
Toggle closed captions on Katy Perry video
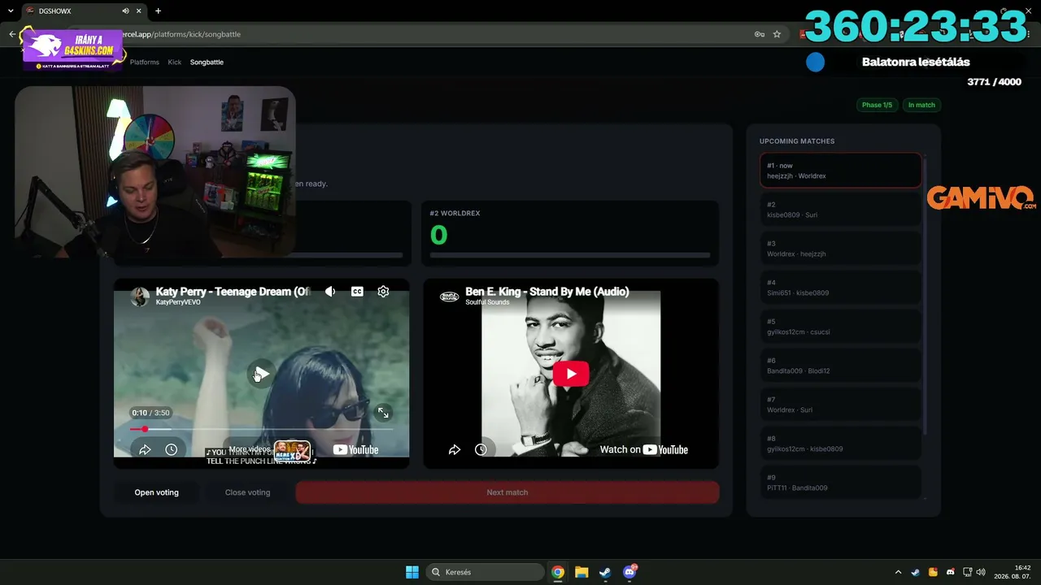357,292
